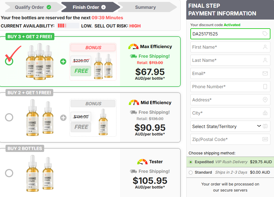Image resolution: width=274 pixels, height=197 pixels.
Task: Click the two-bottle image in Buy 2 + Get 1 offer
Action: click(x=40, y=118)
